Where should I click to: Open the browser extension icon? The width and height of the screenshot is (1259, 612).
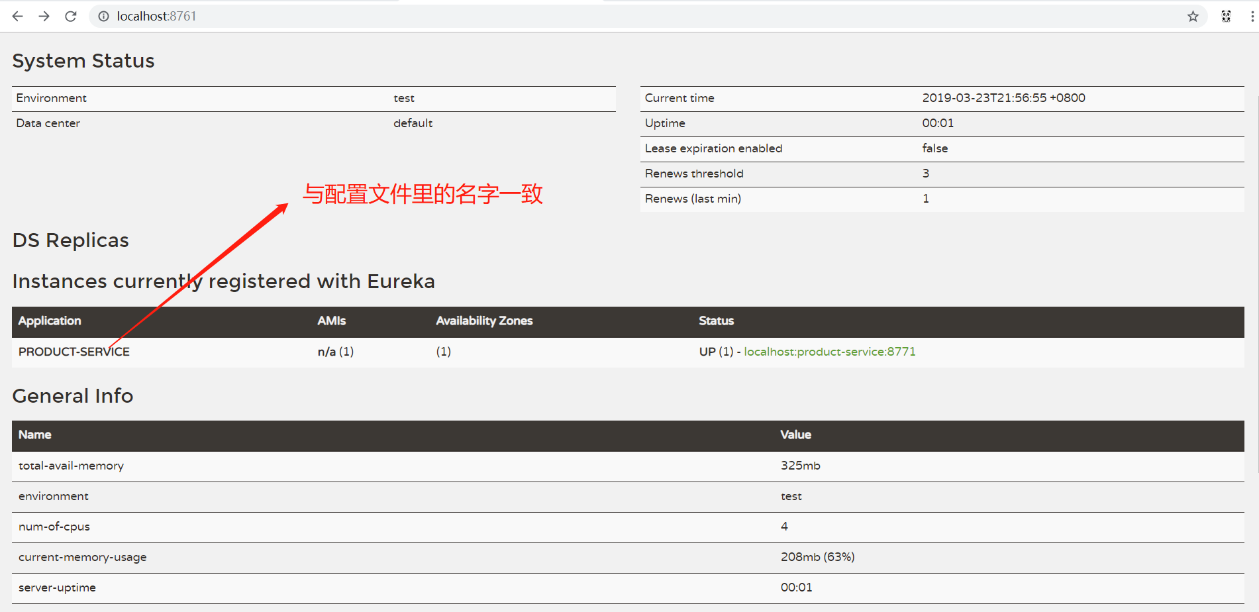1227,17
